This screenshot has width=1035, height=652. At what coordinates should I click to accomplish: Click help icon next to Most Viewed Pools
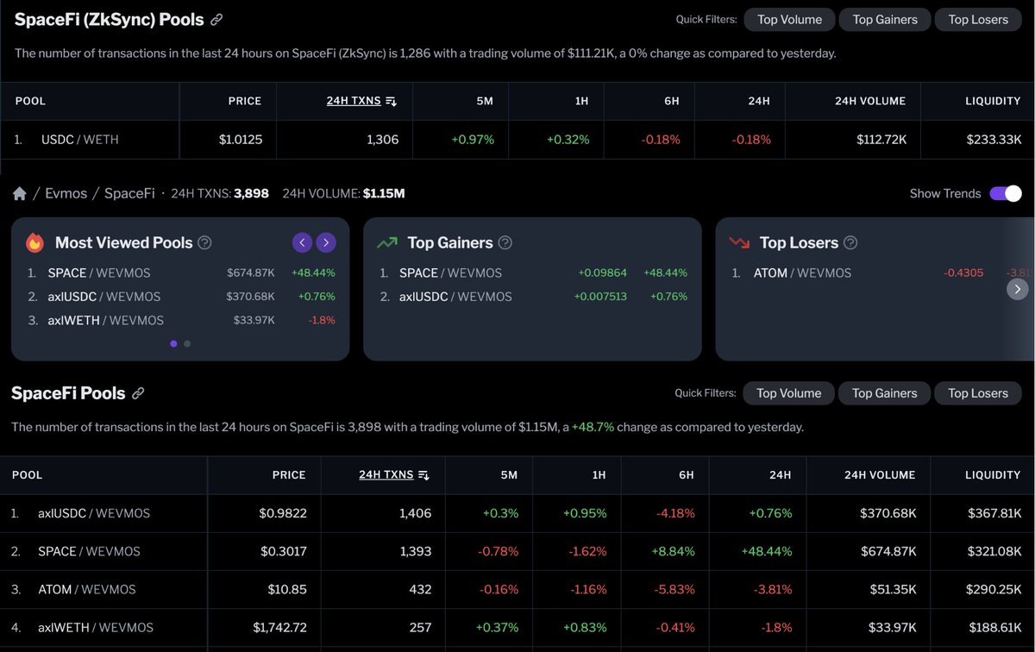pos(204,242)
